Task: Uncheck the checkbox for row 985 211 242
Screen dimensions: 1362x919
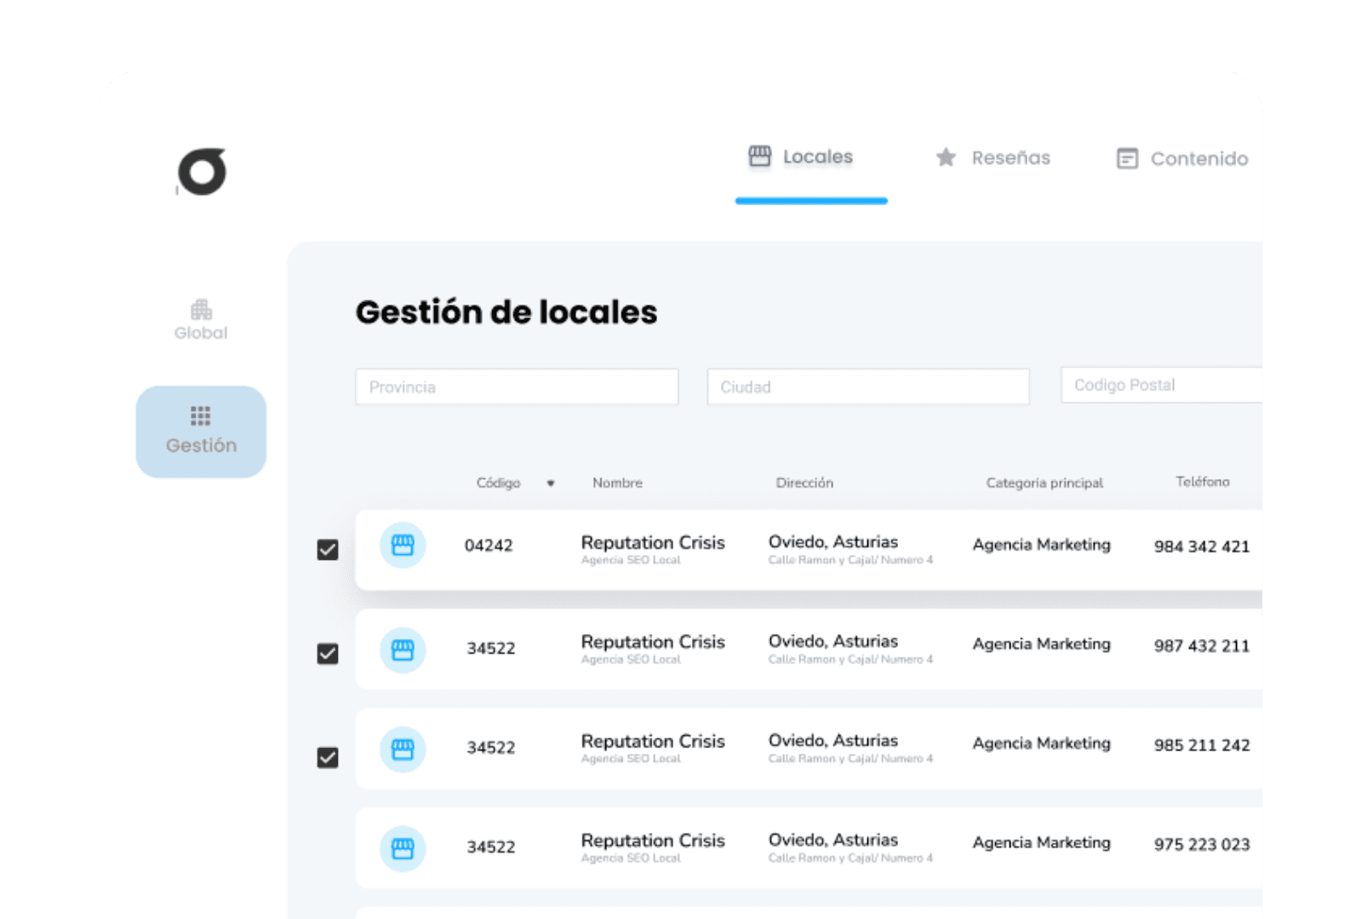Action: [328, 757]
